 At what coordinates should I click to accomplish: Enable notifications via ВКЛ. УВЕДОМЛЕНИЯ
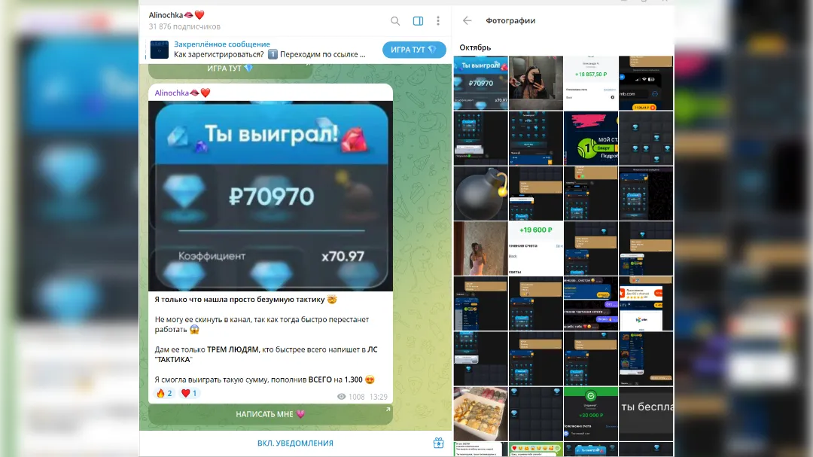[x=295, y=443]
